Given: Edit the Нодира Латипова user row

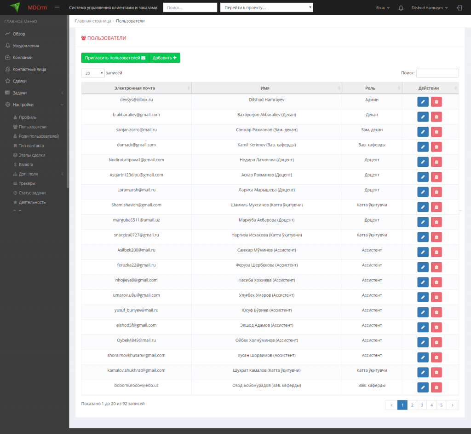Looking at the screenshot, I should pos(423,162).
